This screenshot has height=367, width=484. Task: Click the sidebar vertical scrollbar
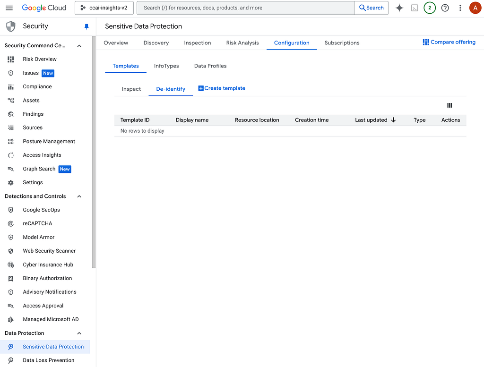coord(94,152)
